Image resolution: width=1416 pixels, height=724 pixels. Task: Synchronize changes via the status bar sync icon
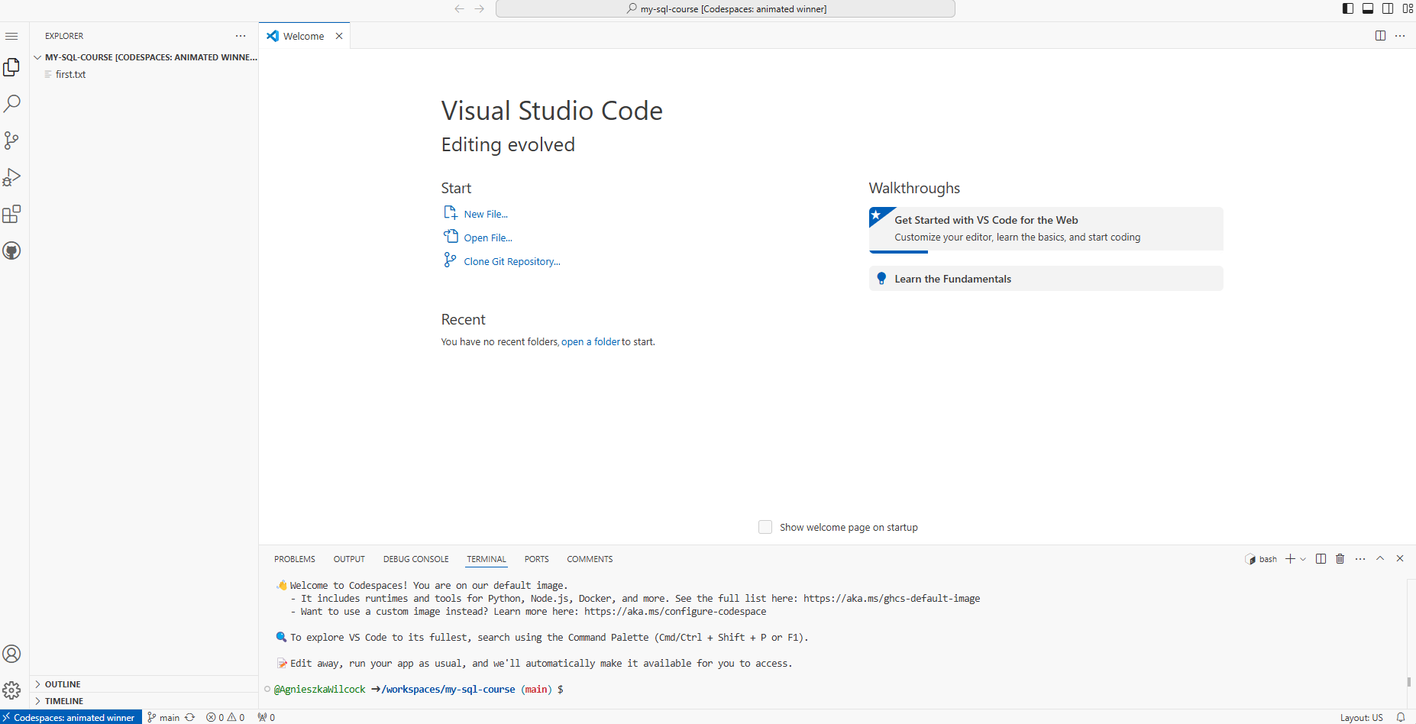click(x=190, y=717)
